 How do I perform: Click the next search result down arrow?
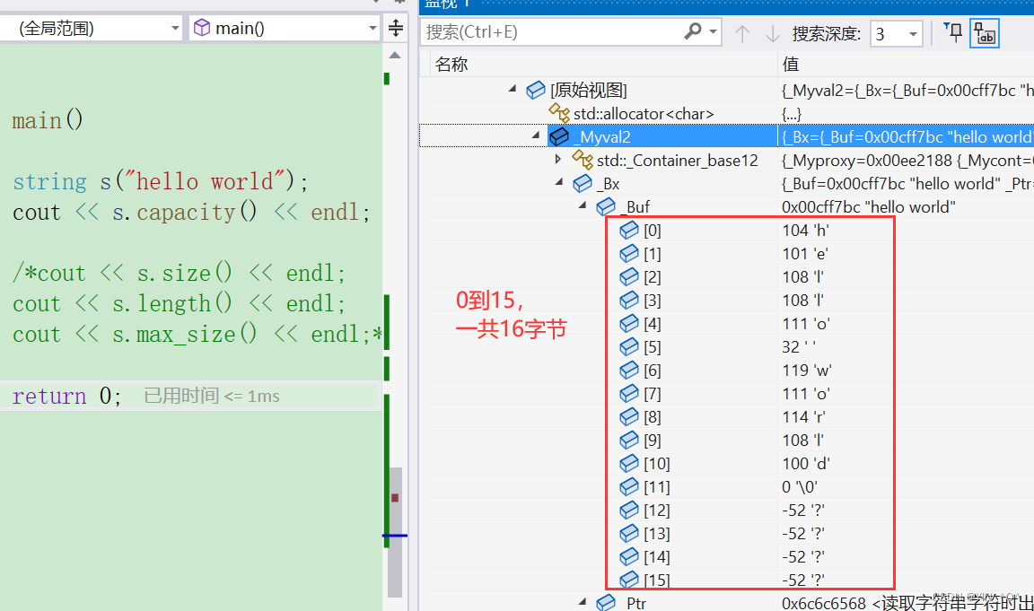pyautogui.click(x=773, y=33)
